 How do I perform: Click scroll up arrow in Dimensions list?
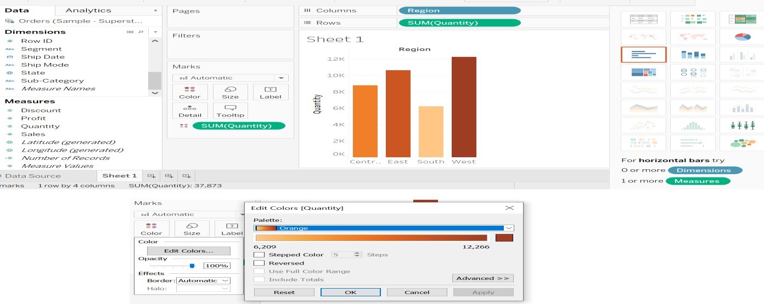click(155, 41)
